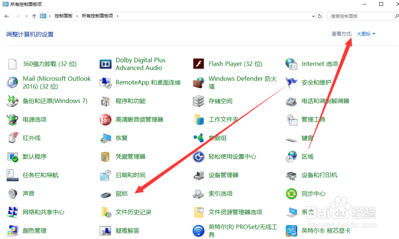Go forward with the forward arrow
The height and width of the screenshot is (239, 399).
point(18,16)
